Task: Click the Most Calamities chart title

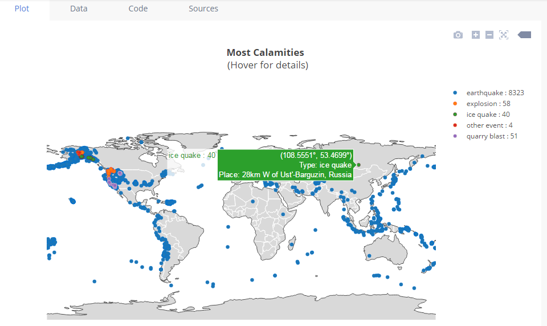Action: pyautogui.click(x=266, y=52)
